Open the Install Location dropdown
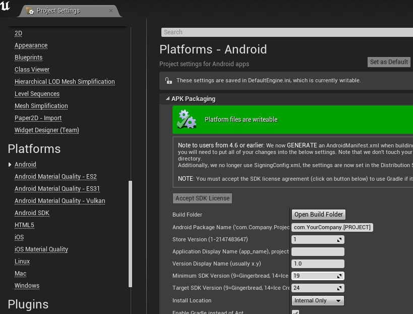 pos(318,300)
